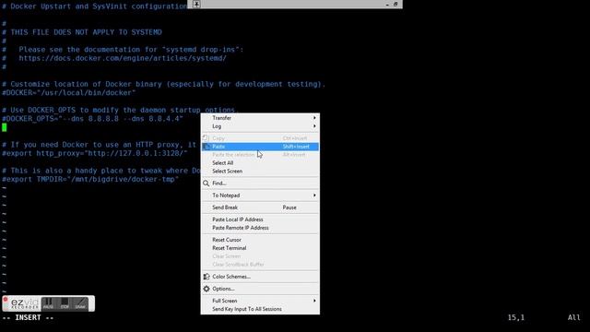Click the '#DOCKER="/usr/local/bin/docker"' line
The width and height of the screenshot is (590, 332).
pos(69,92)
